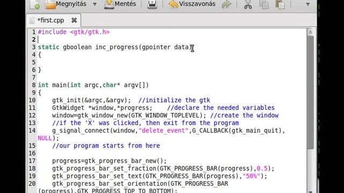Screen dimensions: 344x193
Task: Open a file with Megnyitás button
Action: click(x=66, y=4)
